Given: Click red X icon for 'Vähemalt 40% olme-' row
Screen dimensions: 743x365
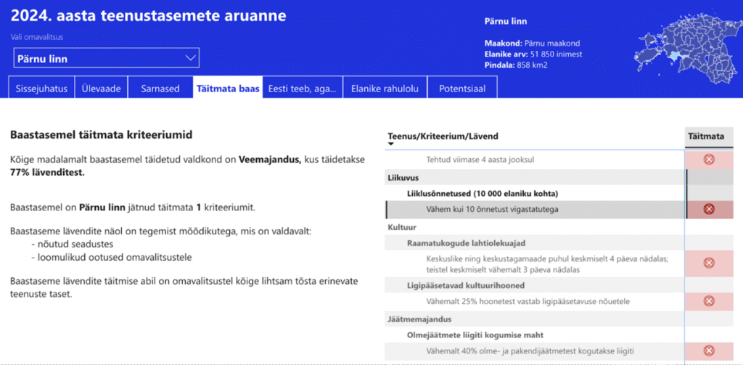Looking at the screenshot, I should coord(709,351).
